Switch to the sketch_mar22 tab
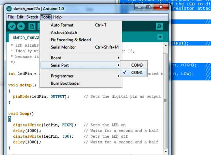The height and width of the screenshot is (155, 211). pyautogui.click(x=25, y=37)
